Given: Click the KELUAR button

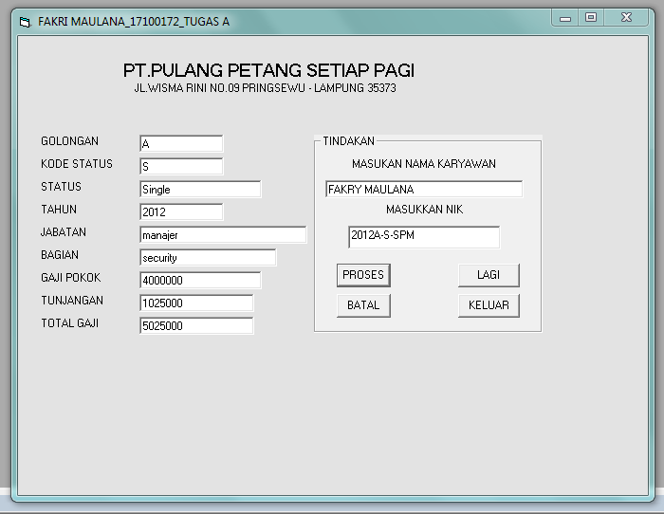Looking at the screenshot, I should [489, 305].
